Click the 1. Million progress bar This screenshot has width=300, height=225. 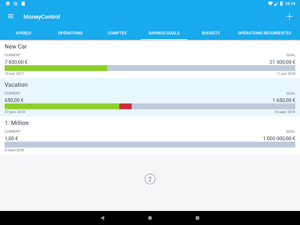[x=150, y=145]
